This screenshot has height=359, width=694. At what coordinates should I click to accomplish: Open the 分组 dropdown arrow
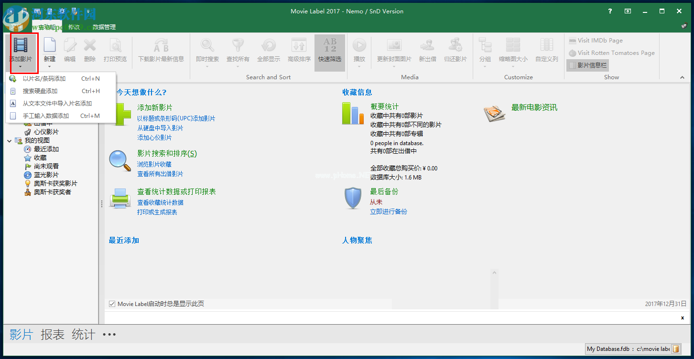tap(485, 66)
